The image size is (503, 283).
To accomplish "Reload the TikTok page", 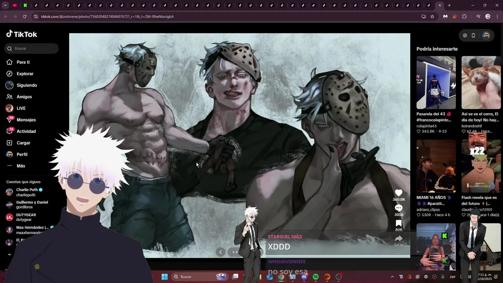I will [x=24, y=17].
